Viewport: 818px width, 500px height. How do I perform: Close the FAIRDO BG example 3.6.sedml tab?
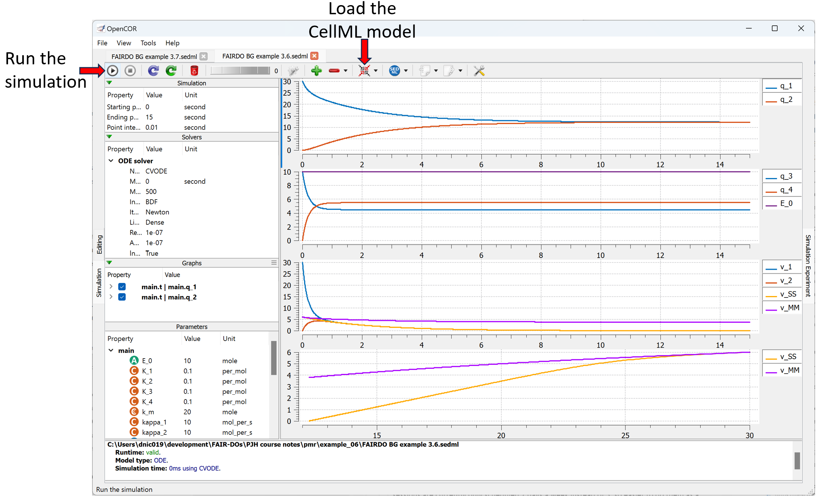click(314, 56)
